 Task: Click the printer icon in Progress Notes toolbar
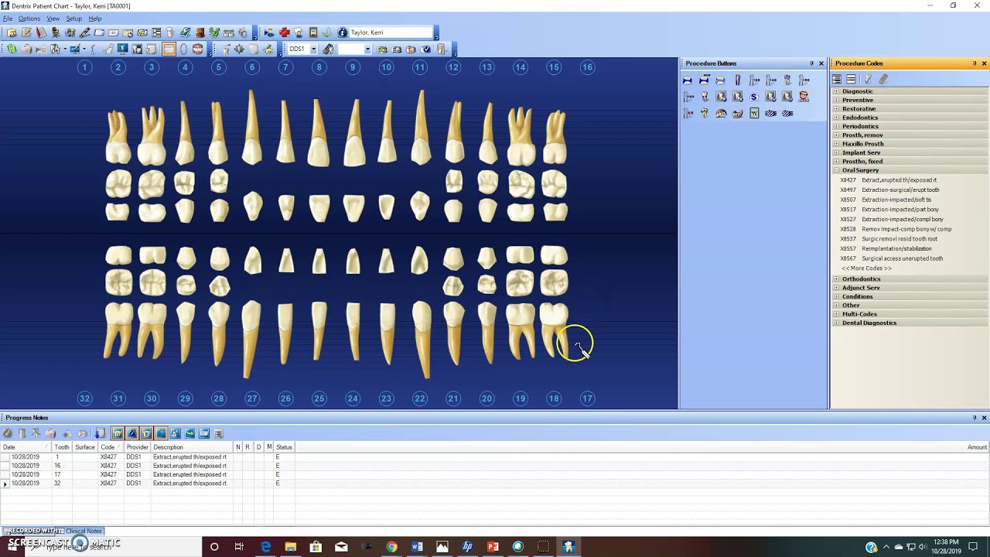click(50, 433)
